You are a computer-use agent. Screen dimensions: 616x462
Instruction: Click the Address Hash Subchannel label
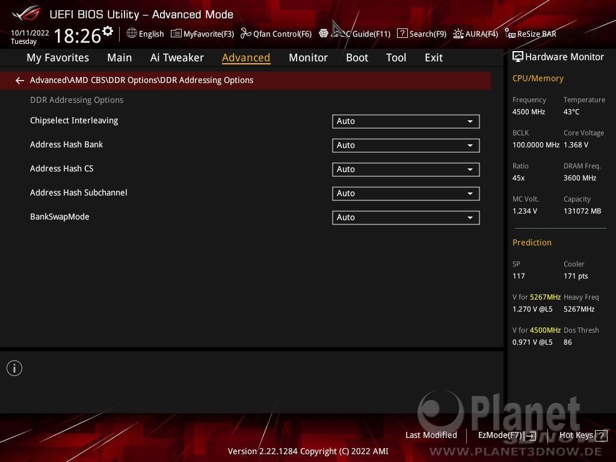point(79,192)
